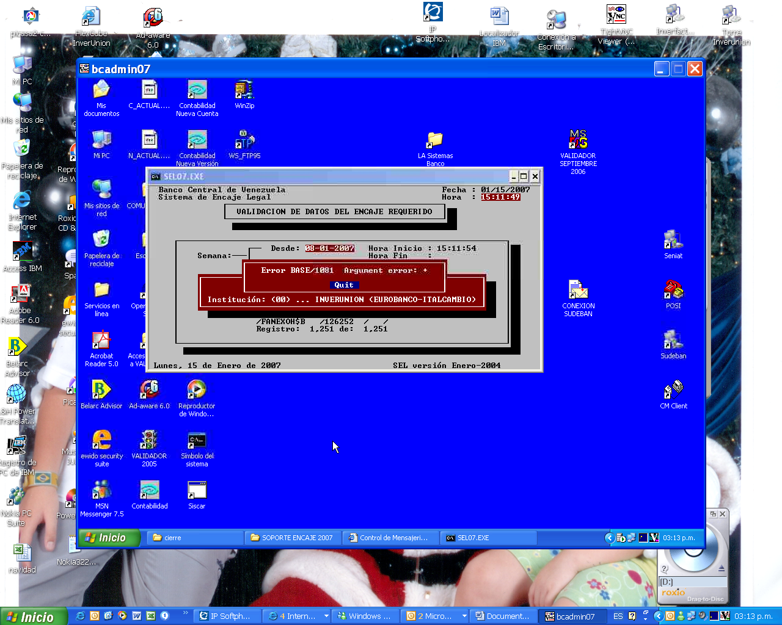Switch to cierre taskbar button
The height and width of the screenshot is (625, 782).
coord(195,538)
